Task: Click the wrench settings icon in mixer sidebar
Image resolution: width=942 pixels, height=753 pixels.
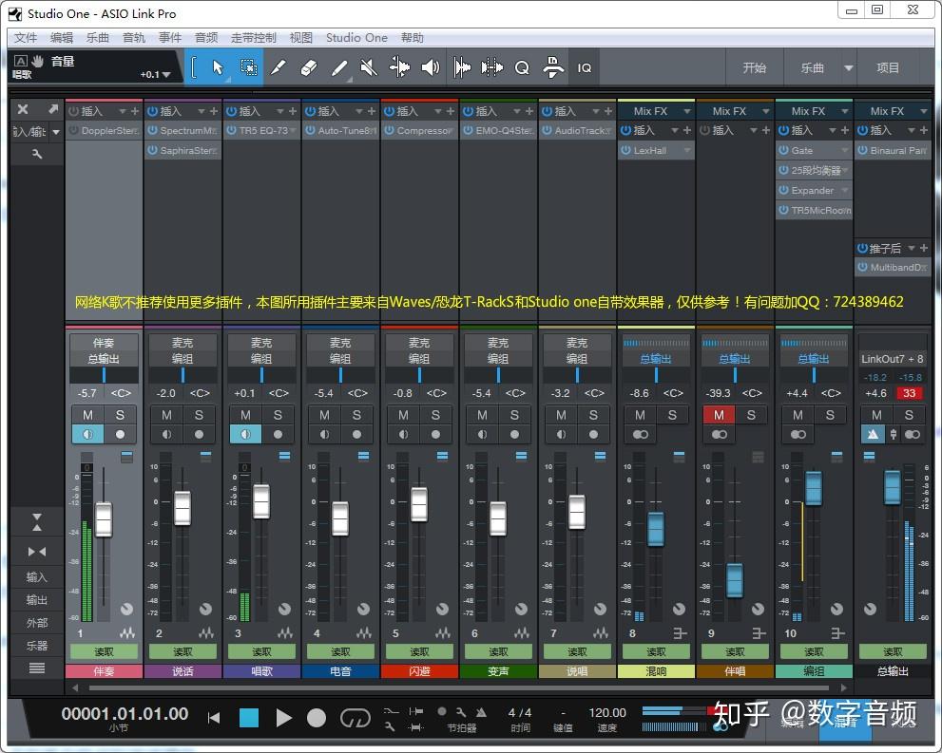Action: (x=37, y=154)
